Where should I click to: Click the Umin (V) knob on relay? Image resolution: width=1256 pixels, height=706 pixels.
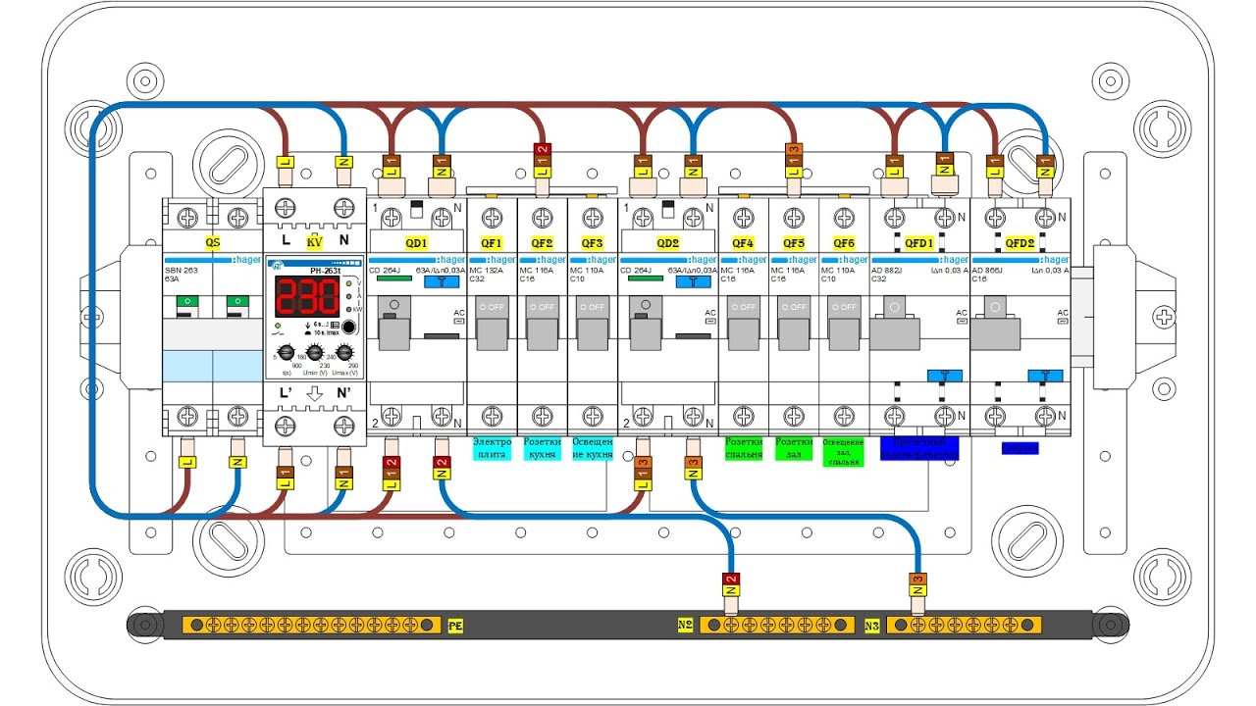[x=315, y=353]
